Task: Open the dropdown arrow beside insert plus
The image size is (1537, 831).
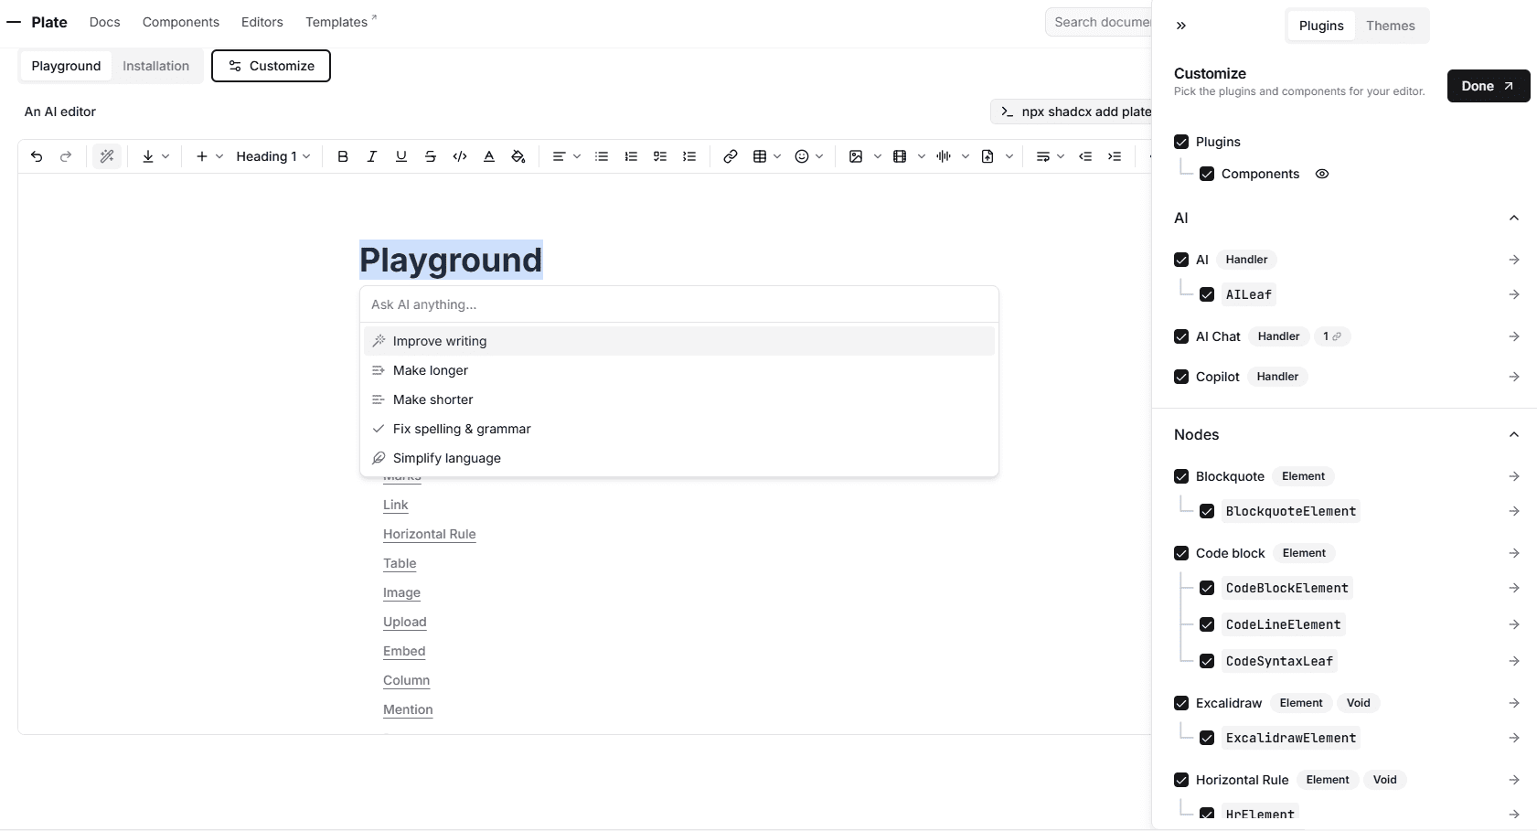Action: coord(219,156)
